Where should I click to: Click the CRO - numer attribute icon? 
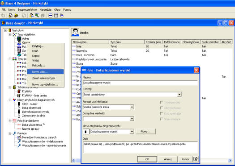pos(19,104)
